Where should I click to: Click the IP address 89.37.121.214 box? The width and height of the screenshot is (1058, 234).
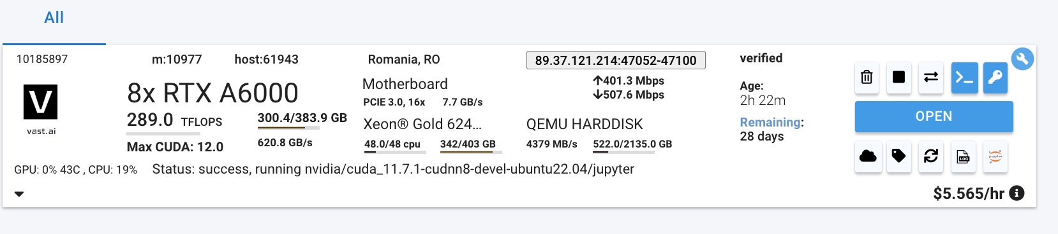(616, 60)
